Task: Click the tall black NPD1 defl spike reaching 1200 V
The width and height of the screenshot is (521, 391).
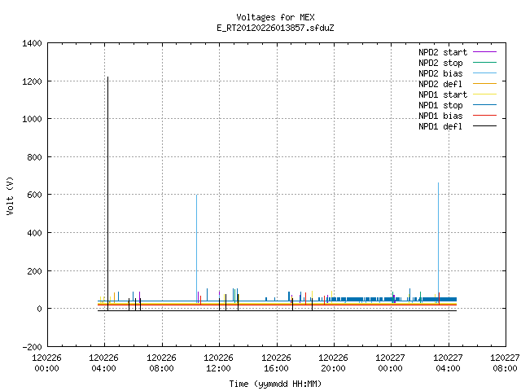Action: point(107,193)
